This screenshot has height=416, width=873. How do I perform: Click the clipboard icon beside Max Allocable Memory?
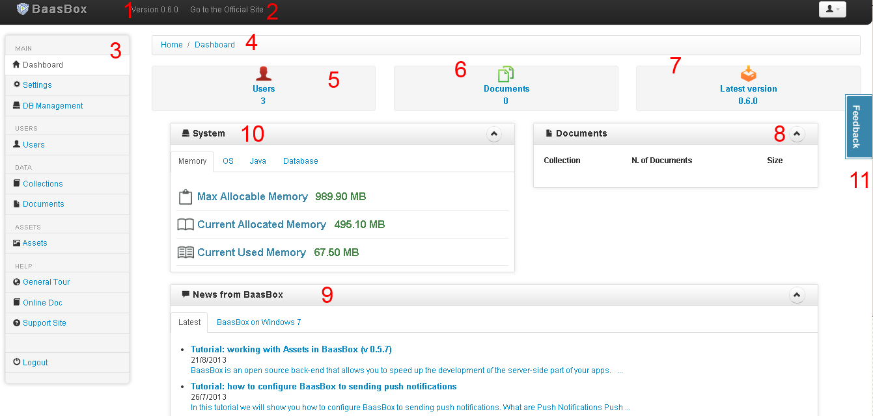(186, 197)
